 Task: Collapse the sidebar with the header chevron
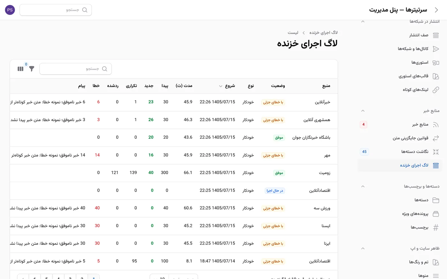pyautogui.click(x=436, y=10)
